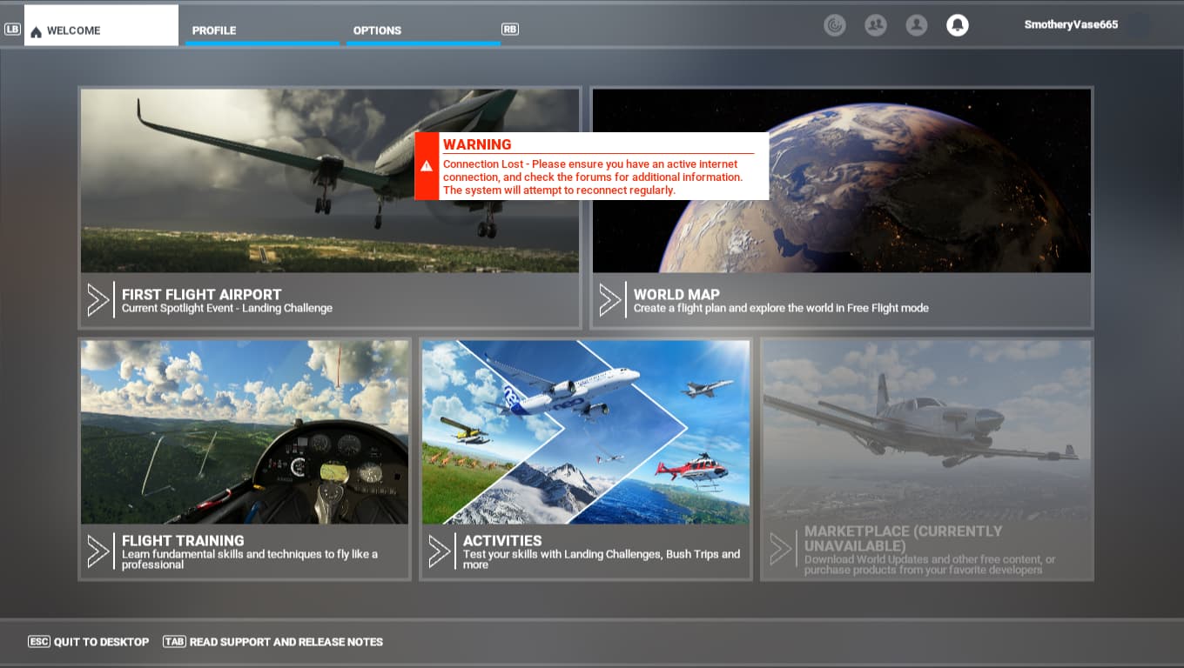This screenshot has width=1184, height=668.
Task: Click the arrow icon beside Marketplace
Action: (x=780, y=550)
